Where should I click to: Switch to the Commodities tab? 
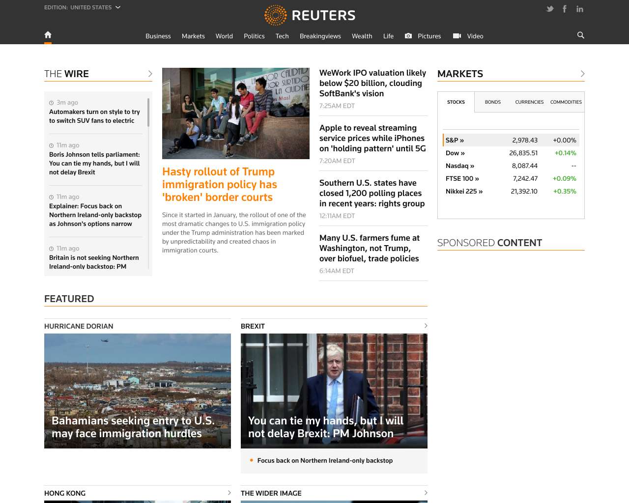coord(566,102)
